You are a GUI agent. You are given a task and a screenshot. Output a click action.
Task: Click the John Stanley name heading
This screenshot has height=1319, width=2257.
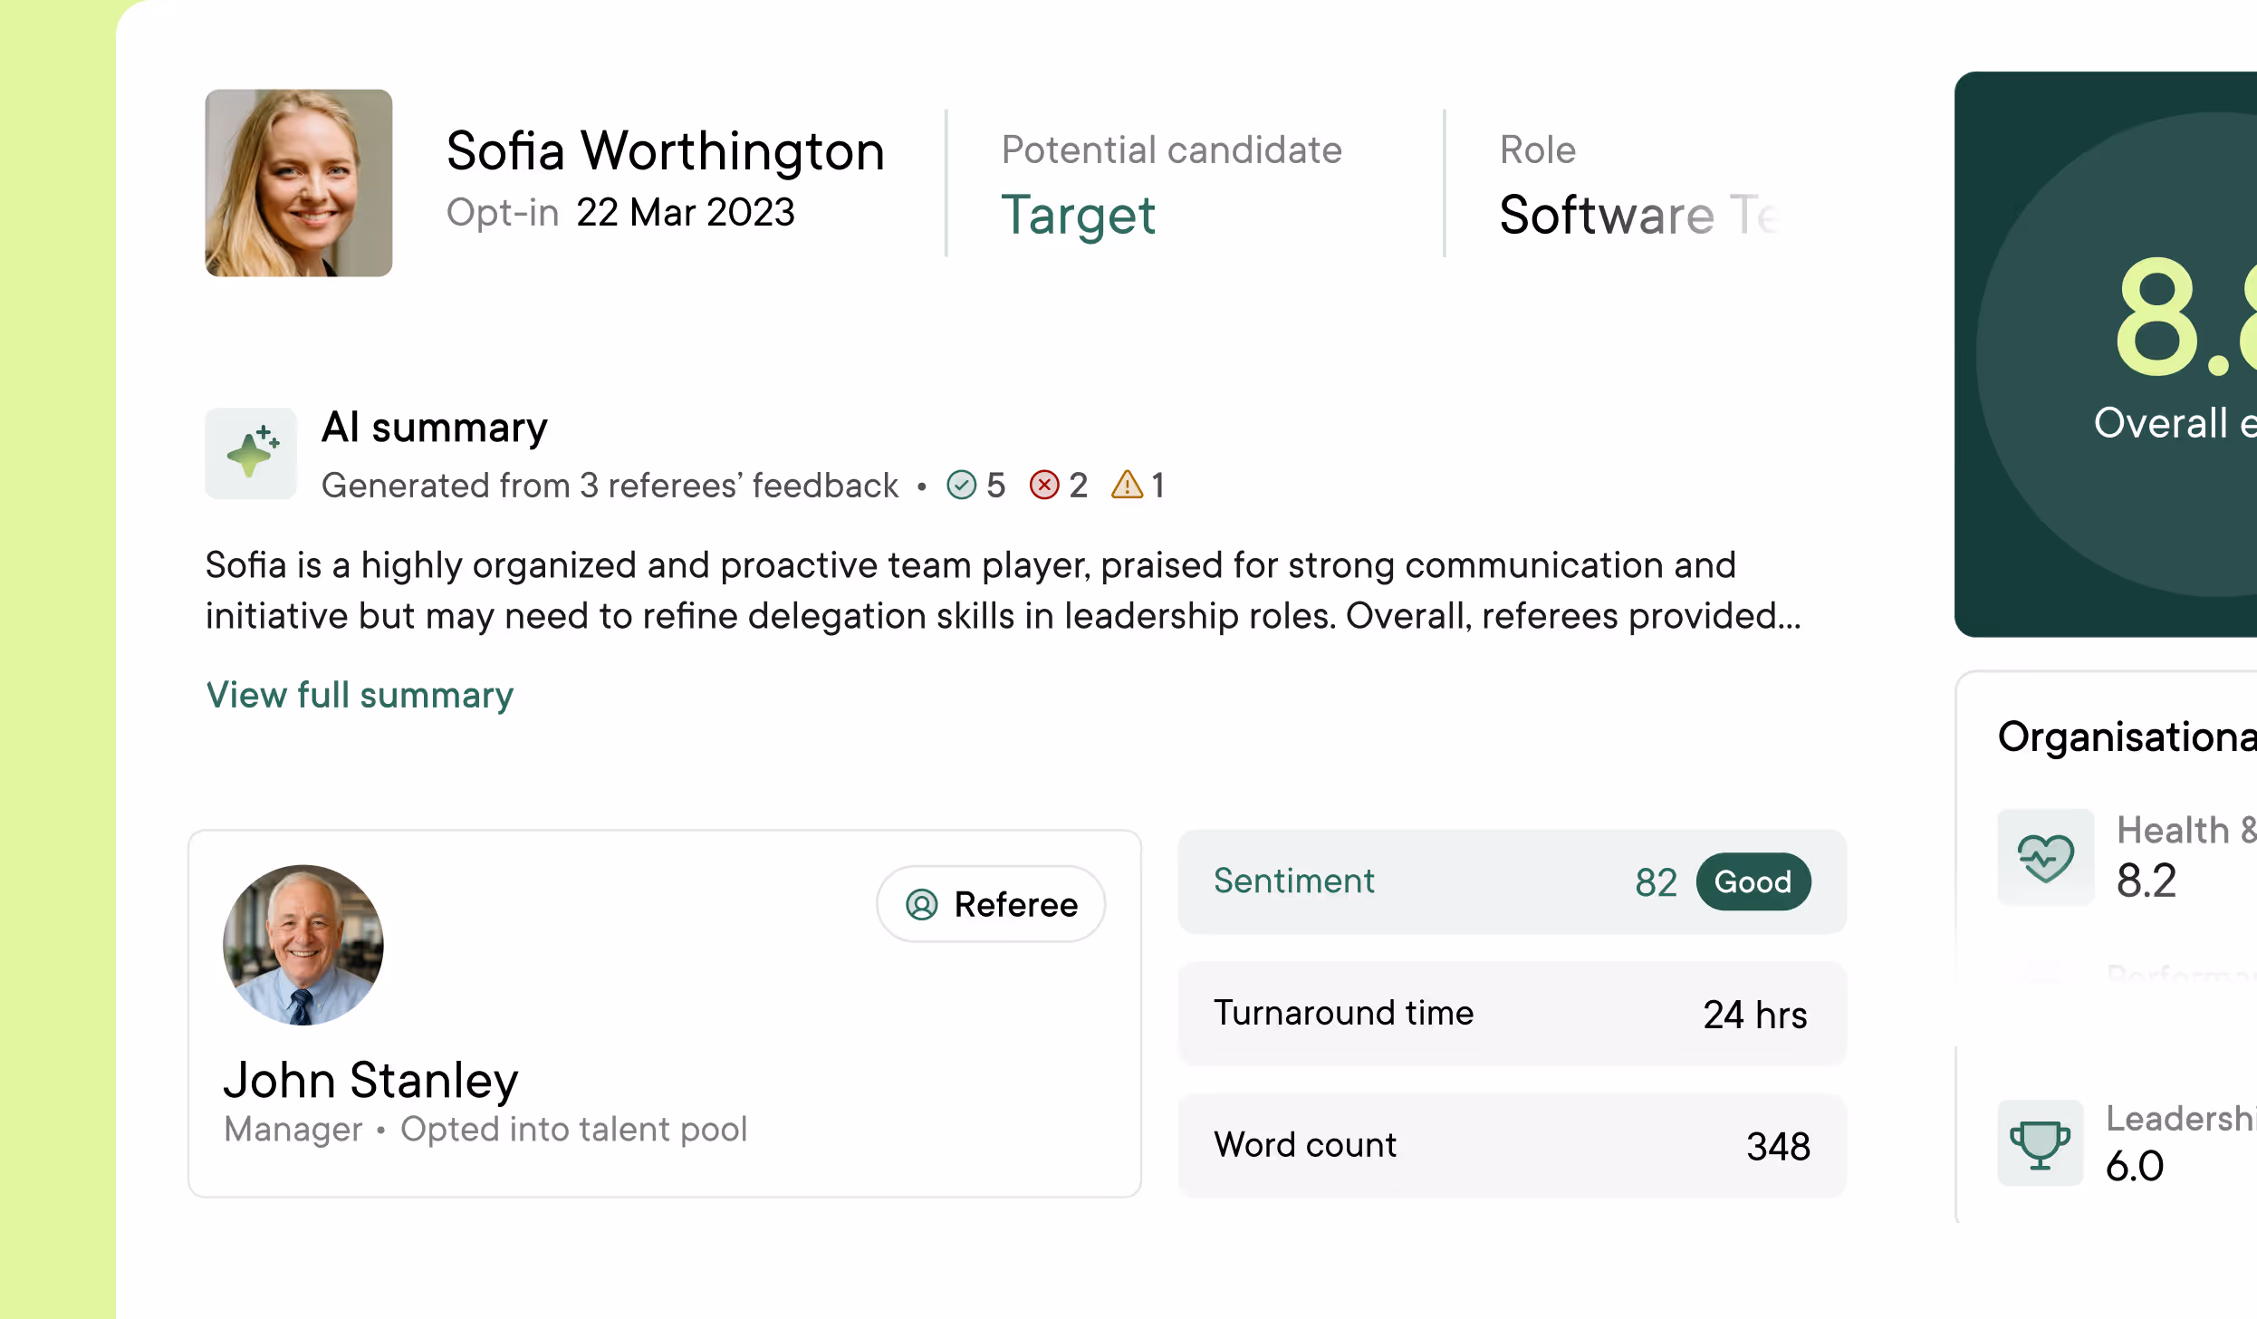pos(370,1081)
